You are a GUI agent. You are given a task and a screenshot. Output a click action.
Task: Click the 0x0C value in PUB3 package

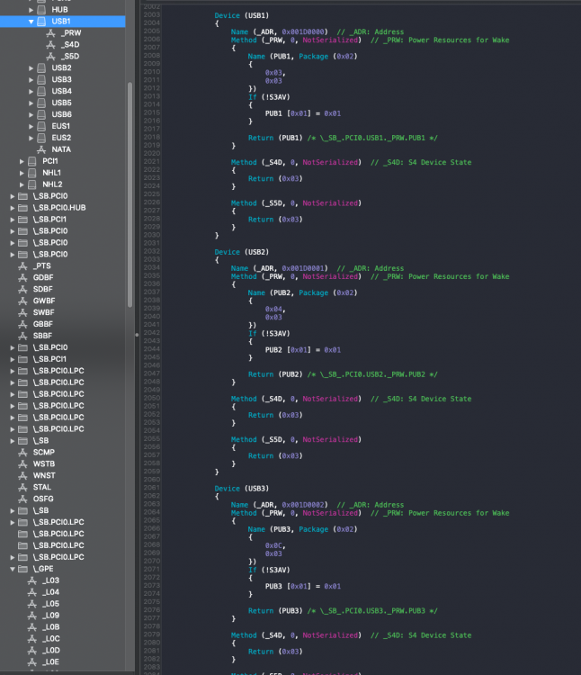(273, 546)
